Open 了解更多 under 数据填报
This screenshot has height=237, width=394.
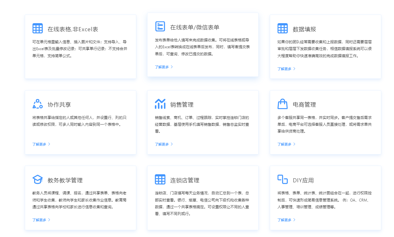[285, 69]
